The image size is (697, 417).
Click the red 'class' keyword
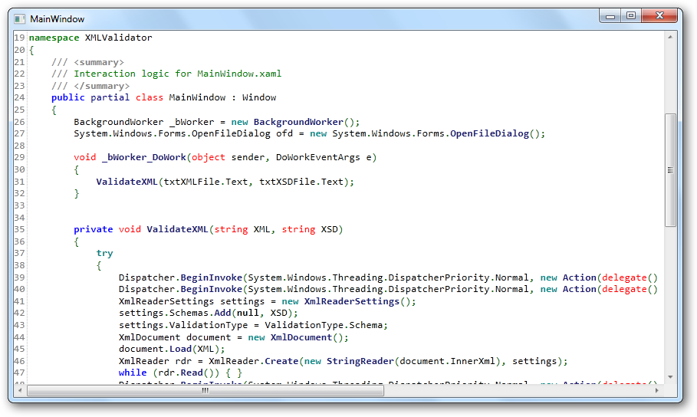(x=150, y=98)
